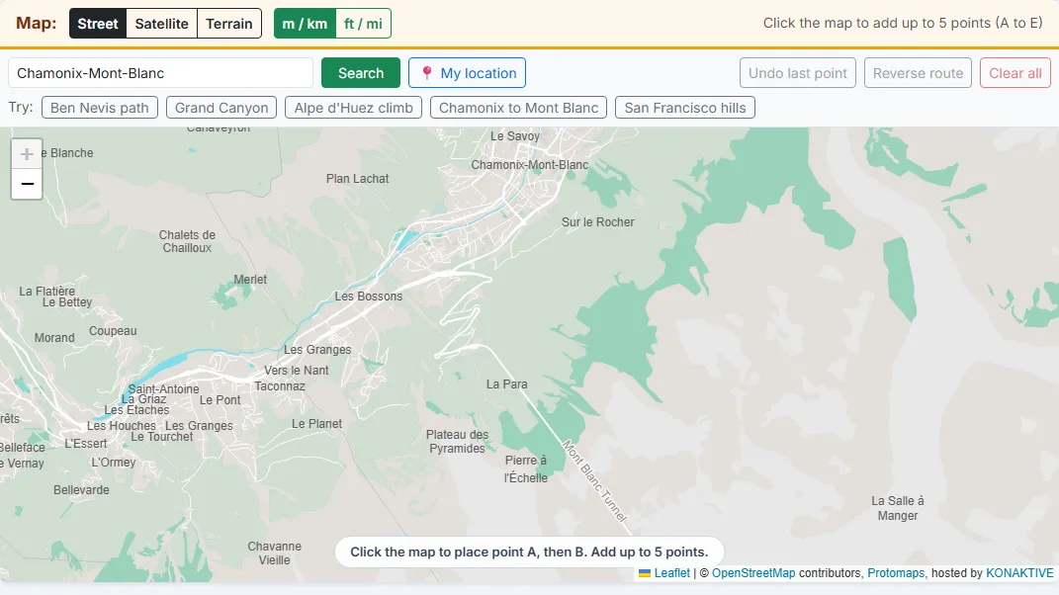The image size is (1059, 595).
Task: Click the Vers le Nant label
Action: coord(296,371)
